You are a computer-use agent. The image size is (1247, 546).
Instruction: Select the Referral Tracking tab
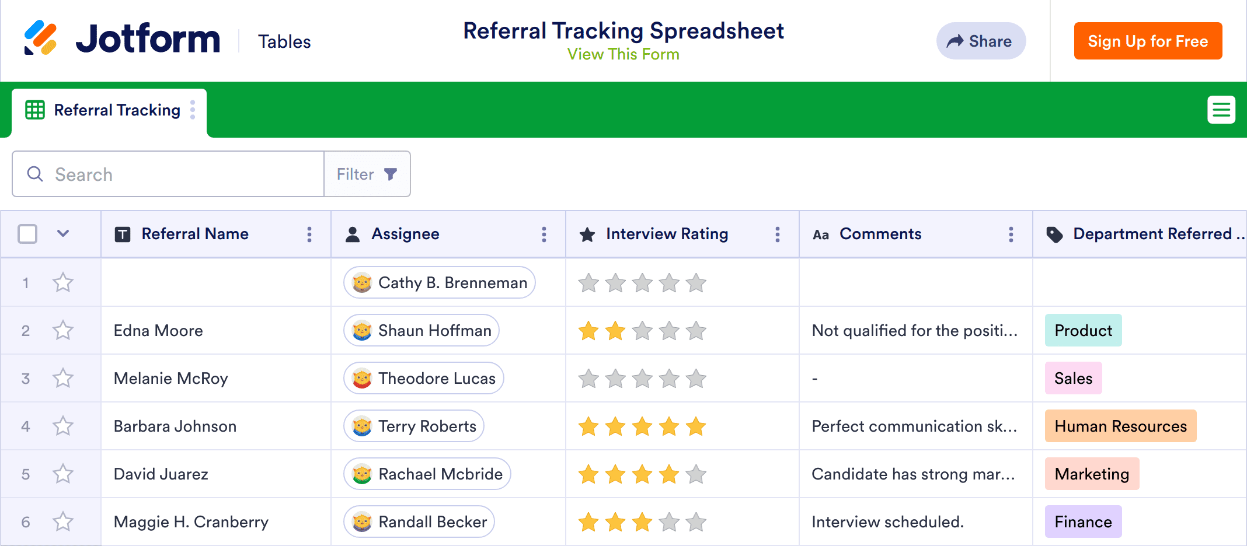point(117,110)
